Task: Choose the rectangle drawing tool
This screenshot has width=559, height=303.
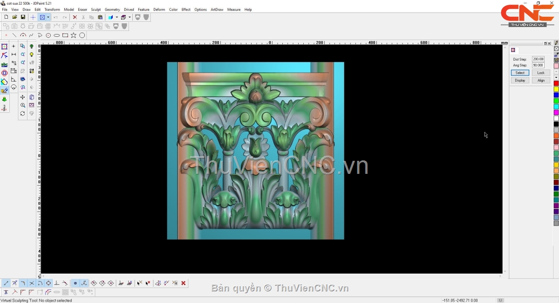Action: tap(65, 35)
